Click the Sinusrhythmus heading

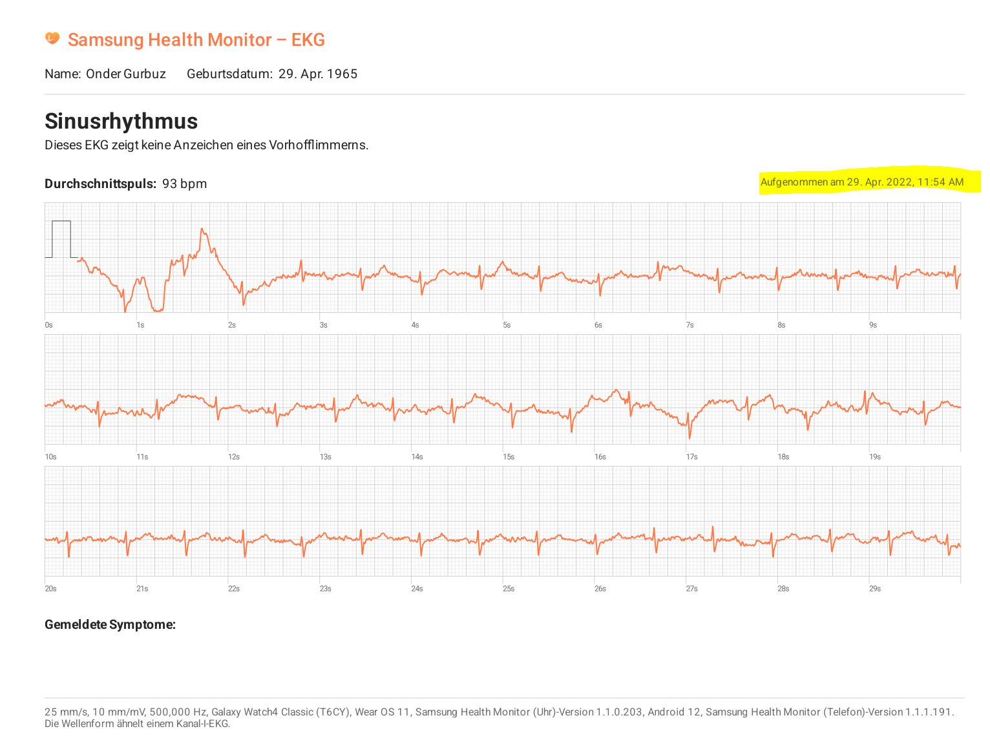121,121
